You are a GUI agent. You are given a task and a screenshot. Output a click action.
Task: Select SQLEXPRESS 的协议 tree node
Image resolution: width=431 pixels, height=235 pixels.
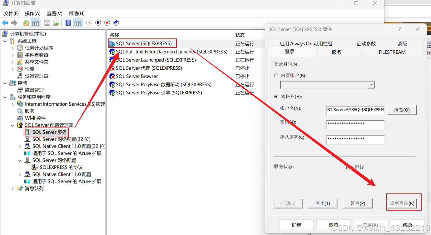61,167
